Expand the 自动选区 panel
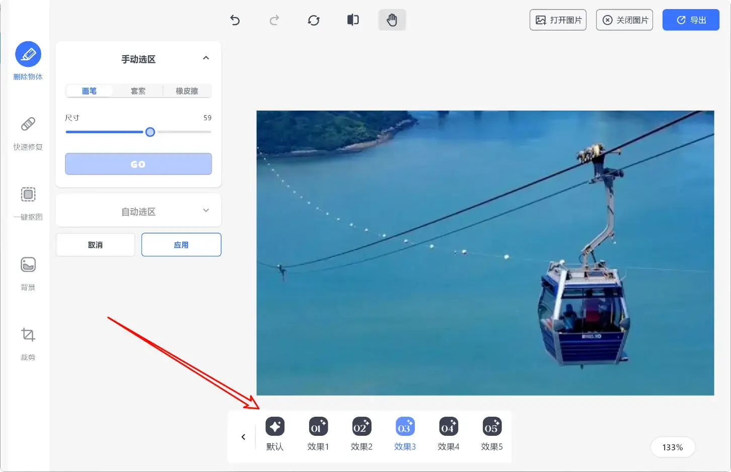731x472 pixels. (206, 211)
